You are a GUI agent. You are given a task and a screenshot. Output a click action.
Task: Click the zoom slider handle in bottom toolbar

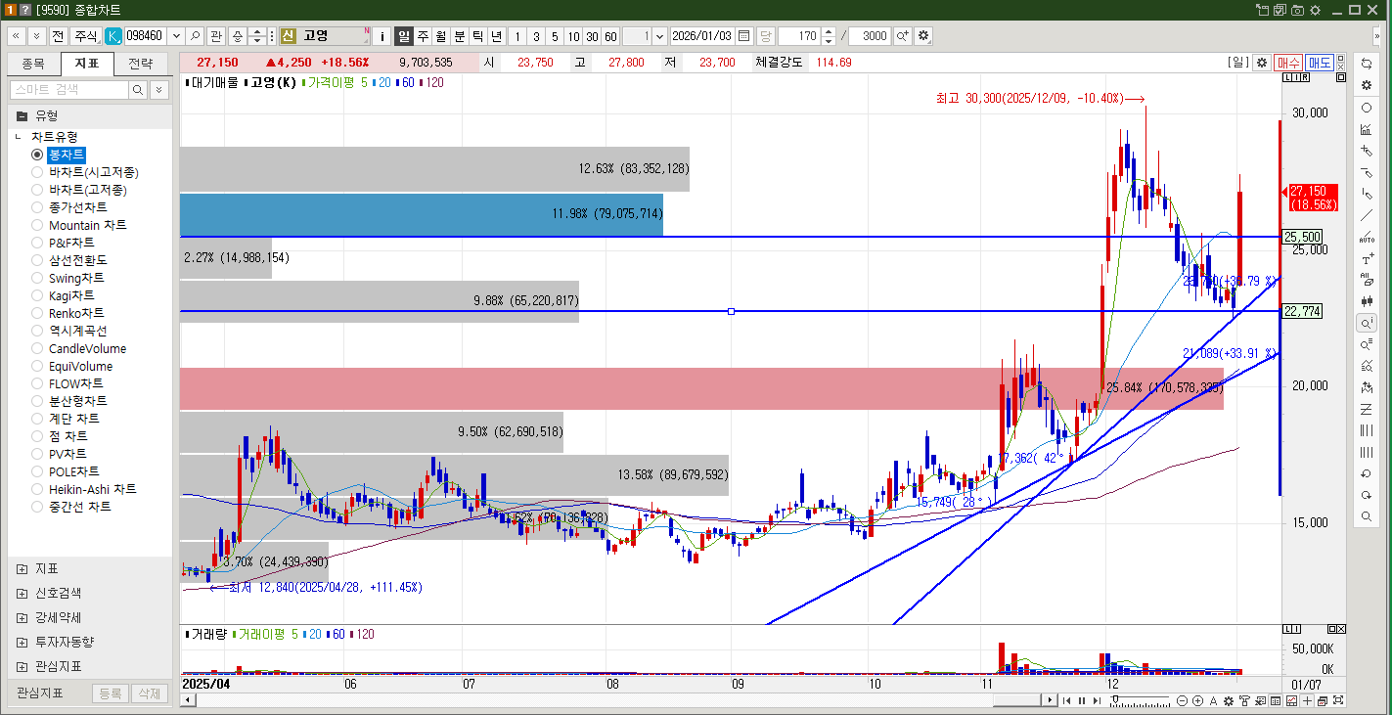(1115, 700)
